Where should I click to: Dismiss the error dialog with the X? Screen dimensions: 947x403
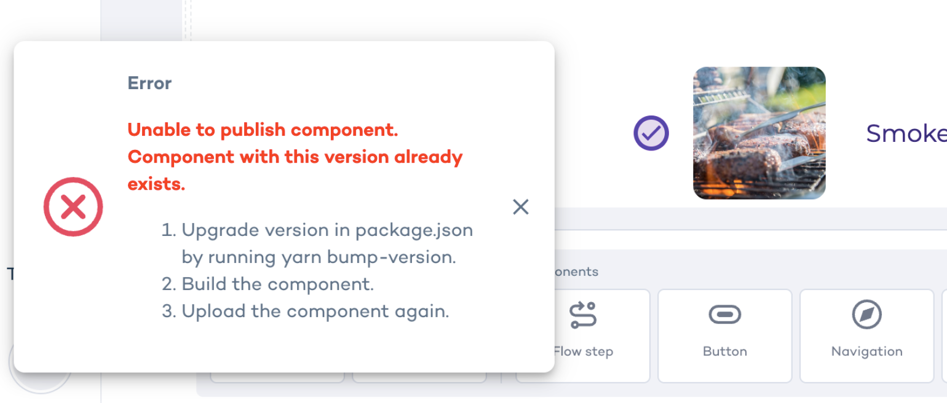click(x=520, y=206)
